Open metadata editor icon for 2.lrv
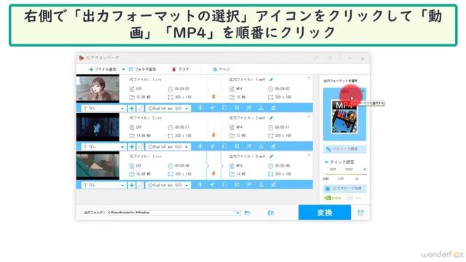The height and width of the screenshot is (262, 466). [x=273, y=146]
